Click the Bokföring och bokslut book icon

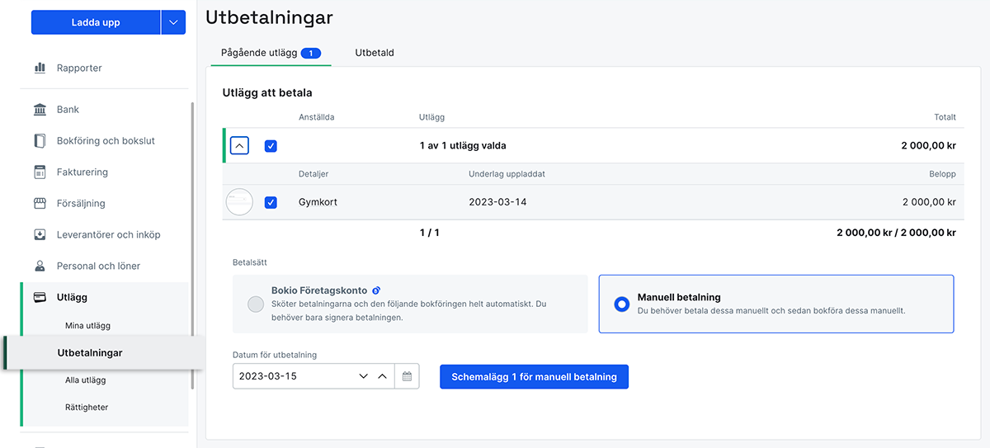point(40,141)
